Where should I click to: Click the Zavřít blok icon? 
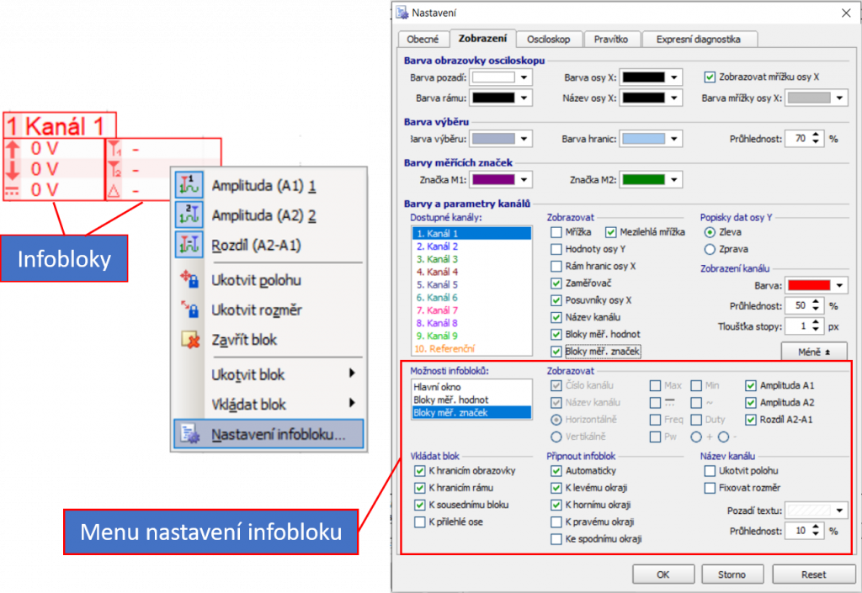coord(189,340)
